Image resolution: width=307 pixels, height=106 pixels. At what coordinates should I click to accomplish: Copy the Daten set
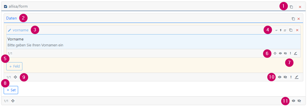coord(293,19)
